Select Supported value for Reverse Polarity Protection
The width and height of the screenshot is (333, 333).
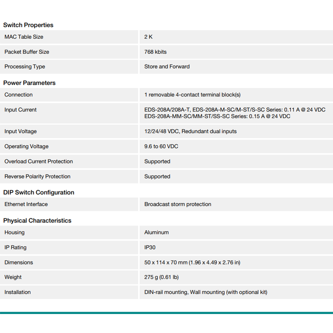(157, 176)
